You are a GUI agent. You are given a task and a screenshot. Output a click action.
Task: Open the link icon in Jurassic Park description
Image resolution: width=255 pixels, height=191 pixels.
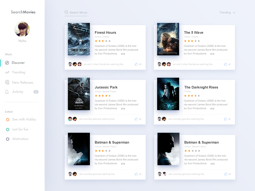(x=123, y=109)
